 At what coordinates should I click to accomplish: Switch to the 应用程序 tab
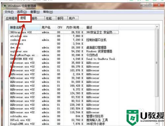[x=11, y=18]
